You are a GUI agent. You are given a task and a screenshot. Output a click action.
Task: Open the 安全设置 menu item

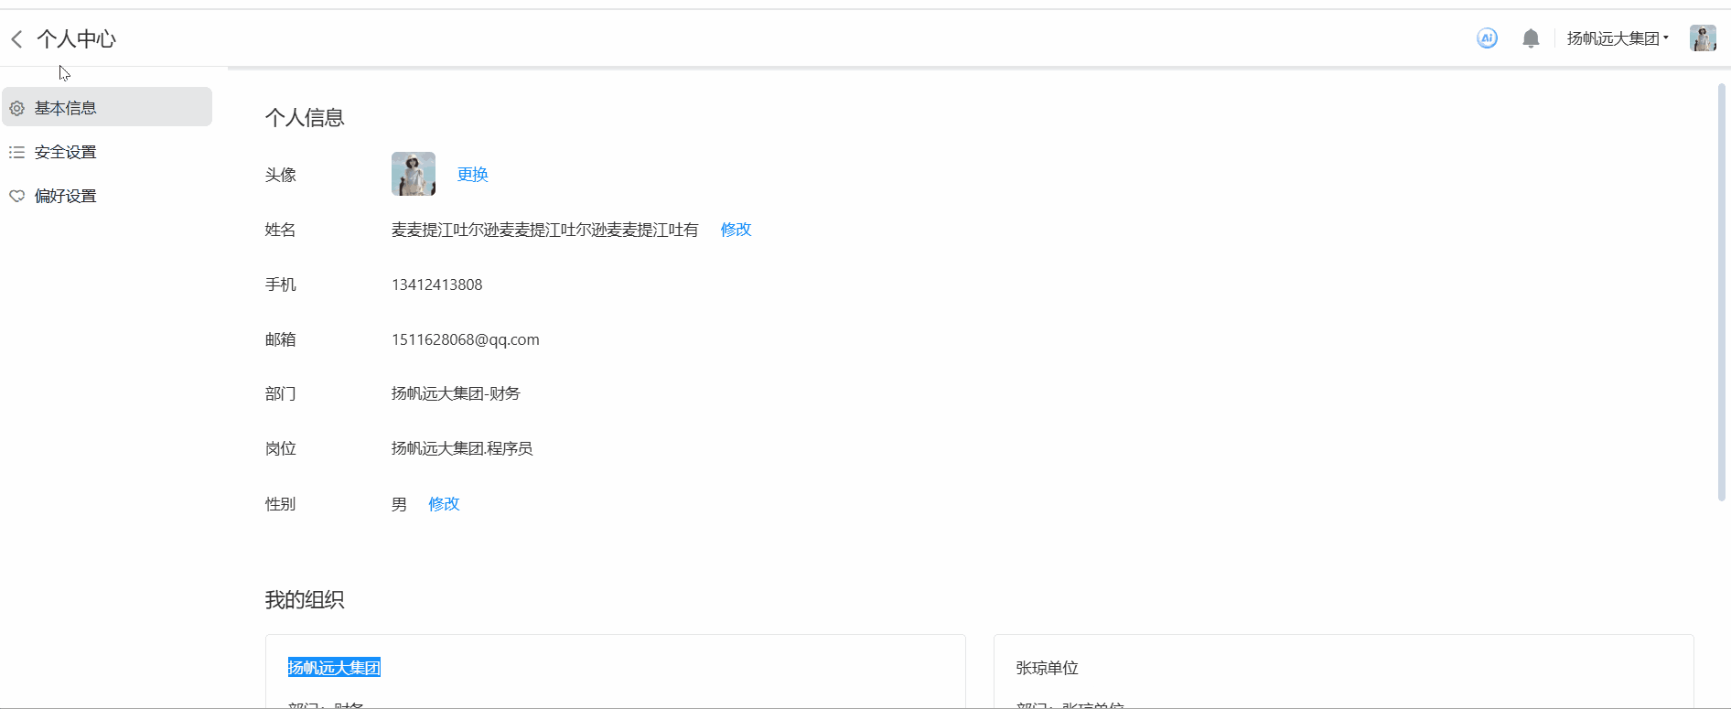66,152
